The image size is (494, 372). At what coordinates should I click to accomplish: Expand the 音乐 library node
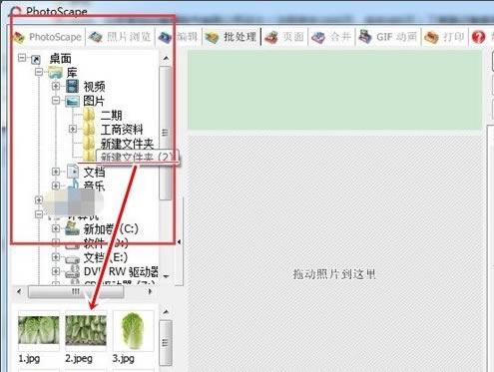(56, 186)
